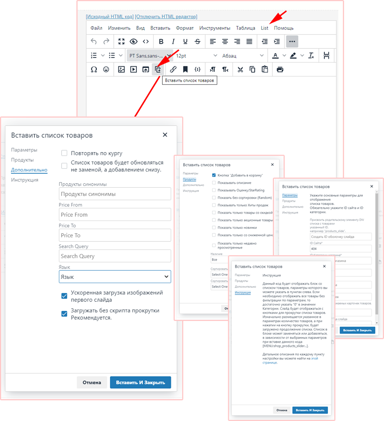Click the 'Price From' input field
Image resolution: width=384 pixels, height=421 pixels.
[115, 214]
